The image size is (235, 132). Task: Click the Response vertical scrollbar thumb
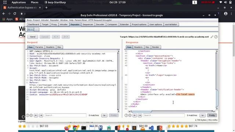217,98
